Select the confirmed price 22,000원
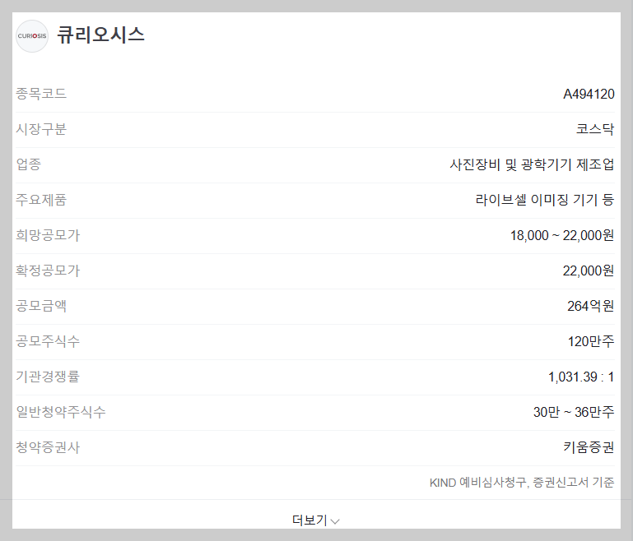The image size is (633, 541). click(x=589, y=270)
